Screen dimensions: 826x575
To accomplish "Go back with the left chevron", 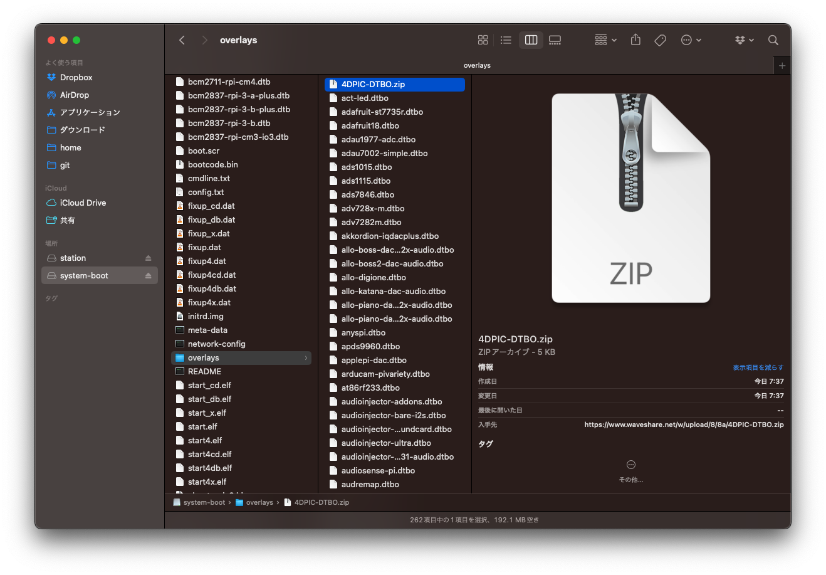I will (x=182, y=40).
